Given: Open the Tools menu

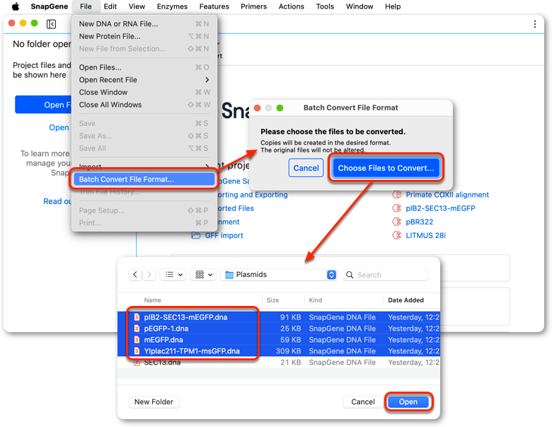Looking at the screenshot, I should click(x=325, y=6).
